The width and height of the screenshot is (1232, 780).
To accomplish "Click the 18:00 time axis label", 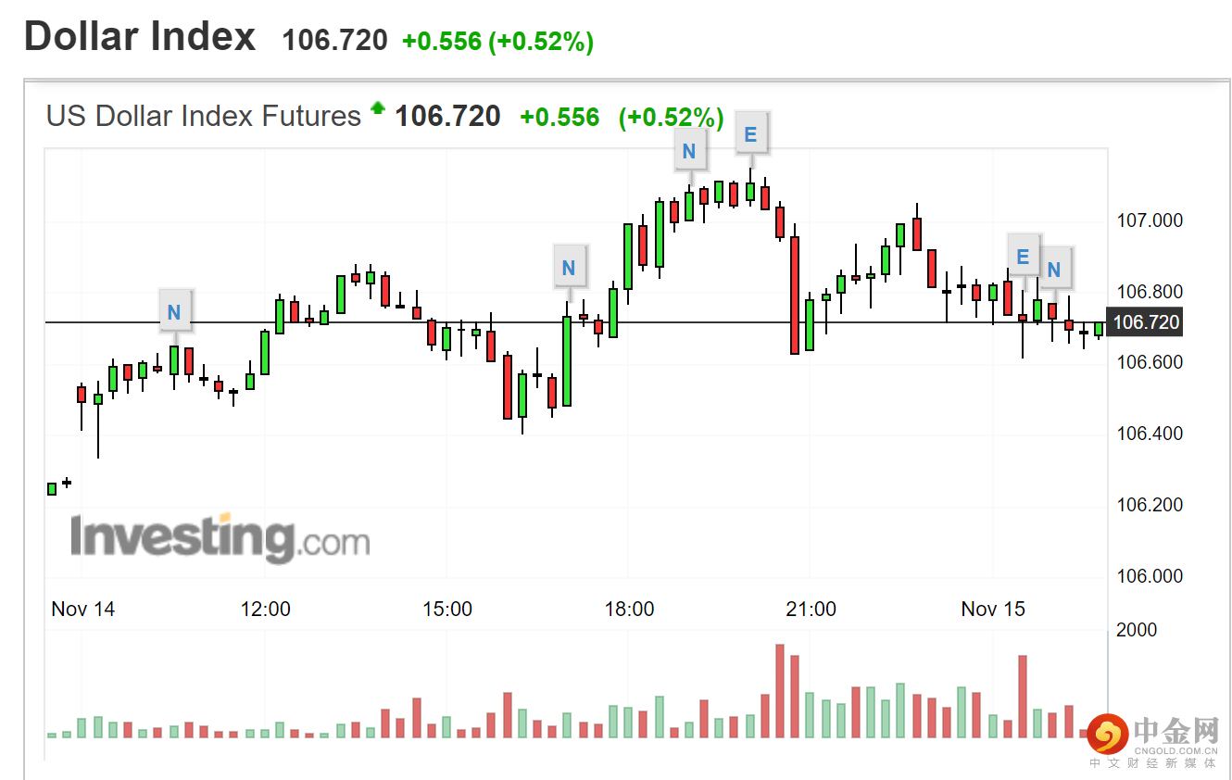I will (629, 609).
